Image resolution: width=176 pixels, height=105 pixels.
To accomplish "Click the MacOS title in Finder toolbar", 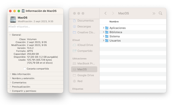I will pyautogui.click(x=124, y=13).
